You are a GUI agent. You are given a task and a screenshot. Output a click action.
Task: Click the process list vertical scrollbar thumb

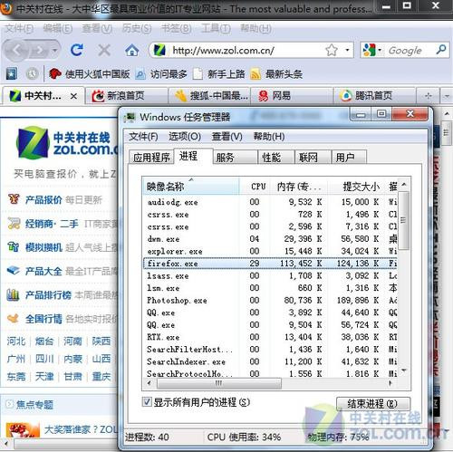click(403, 220)
